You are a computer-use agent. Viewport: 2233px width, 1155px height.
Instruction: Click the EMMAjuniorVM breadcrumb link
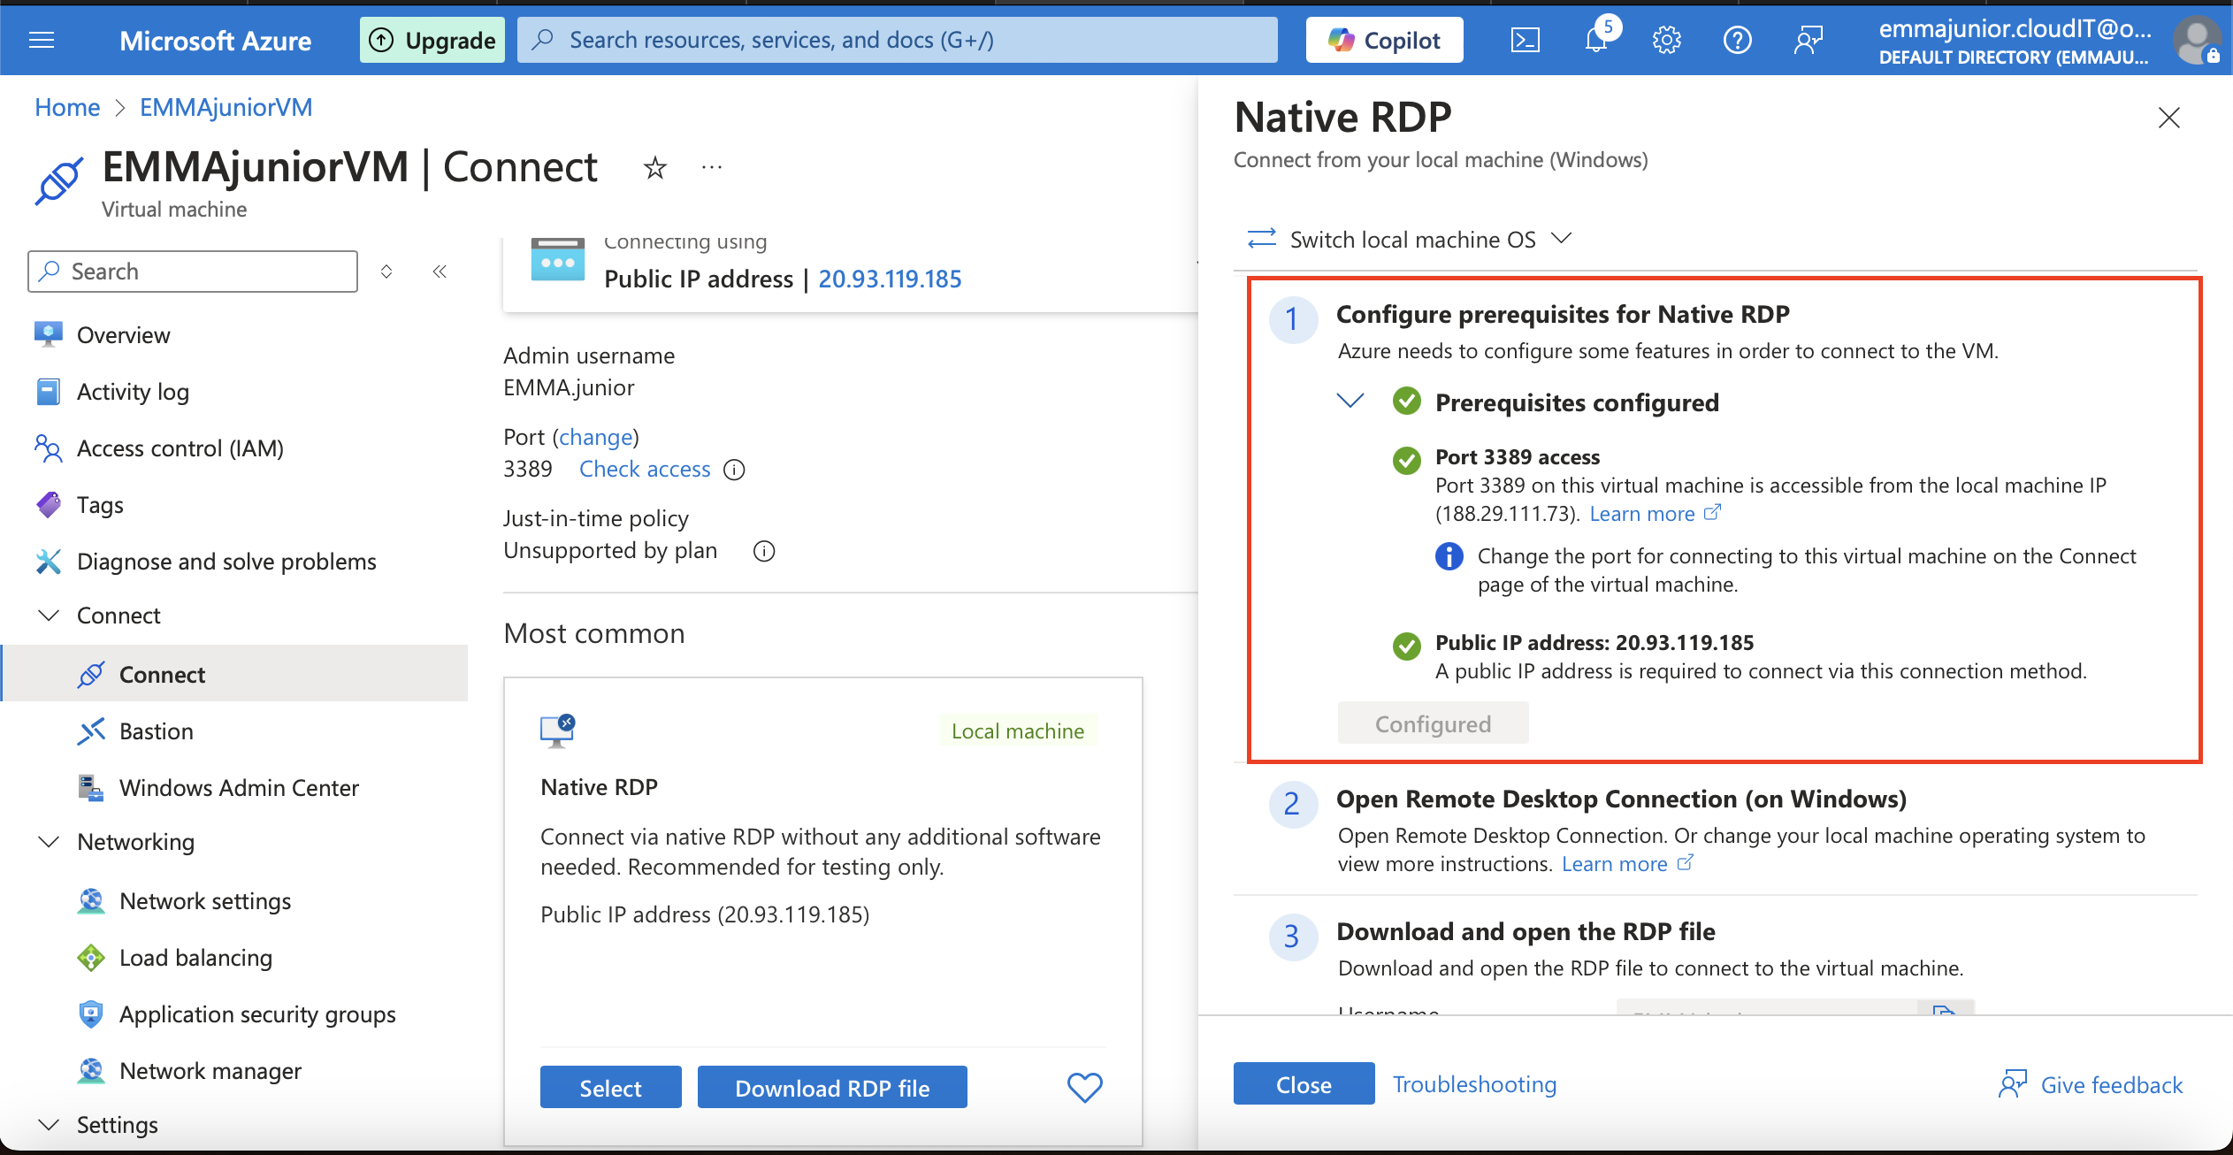[226, 108]
